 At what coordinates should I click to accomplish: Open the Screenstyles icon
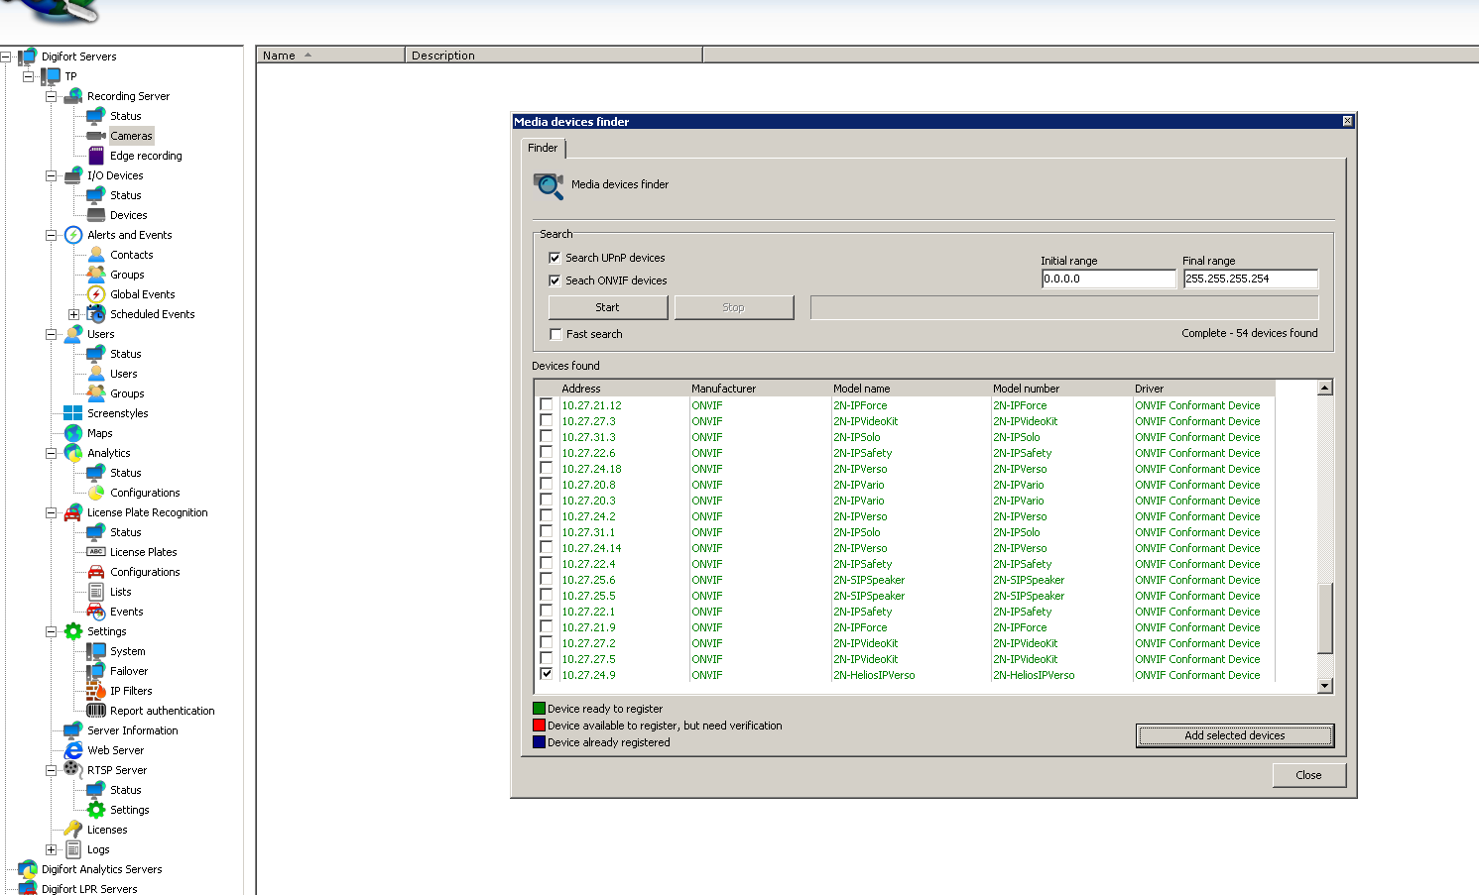(73, 413)
